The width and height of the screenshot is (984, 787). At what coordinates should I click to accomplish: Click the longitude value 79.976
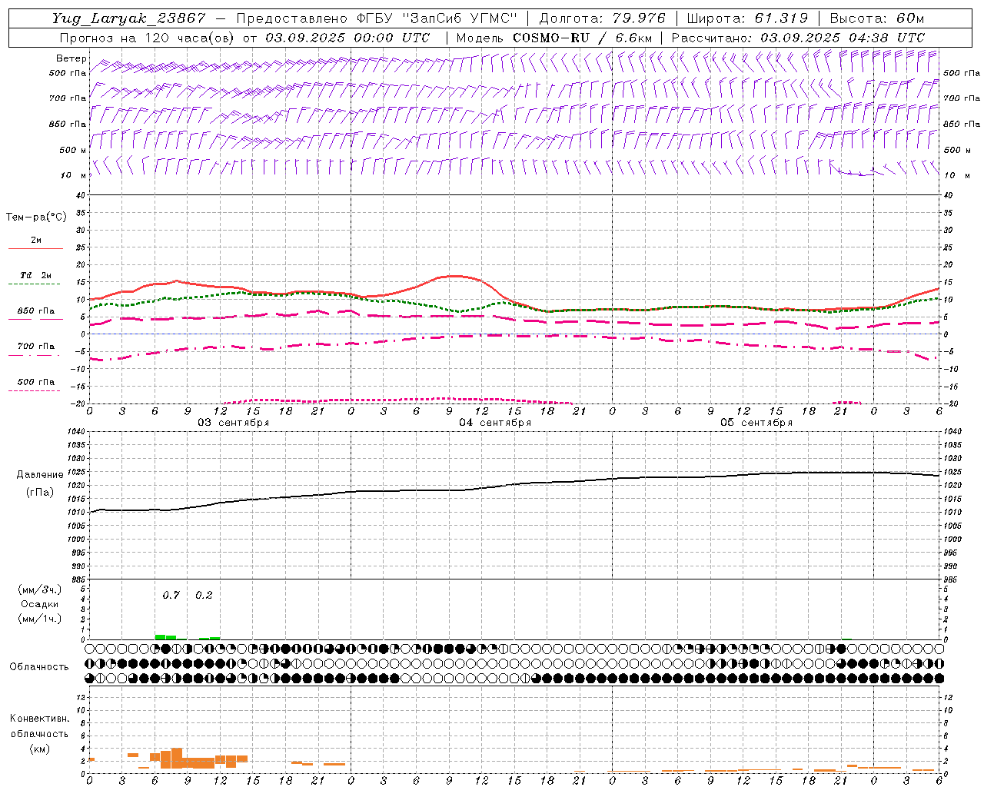(640, 18)
